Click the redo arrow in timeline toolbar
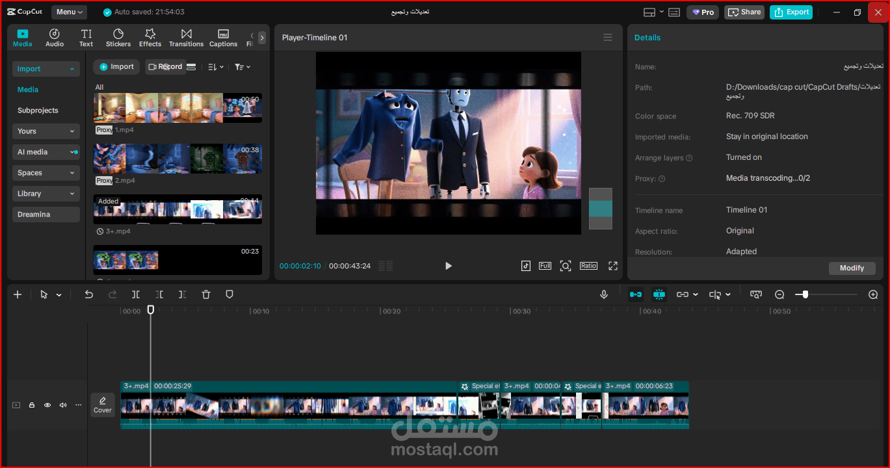This screenshot has height=468, width=890. (112, 294)
